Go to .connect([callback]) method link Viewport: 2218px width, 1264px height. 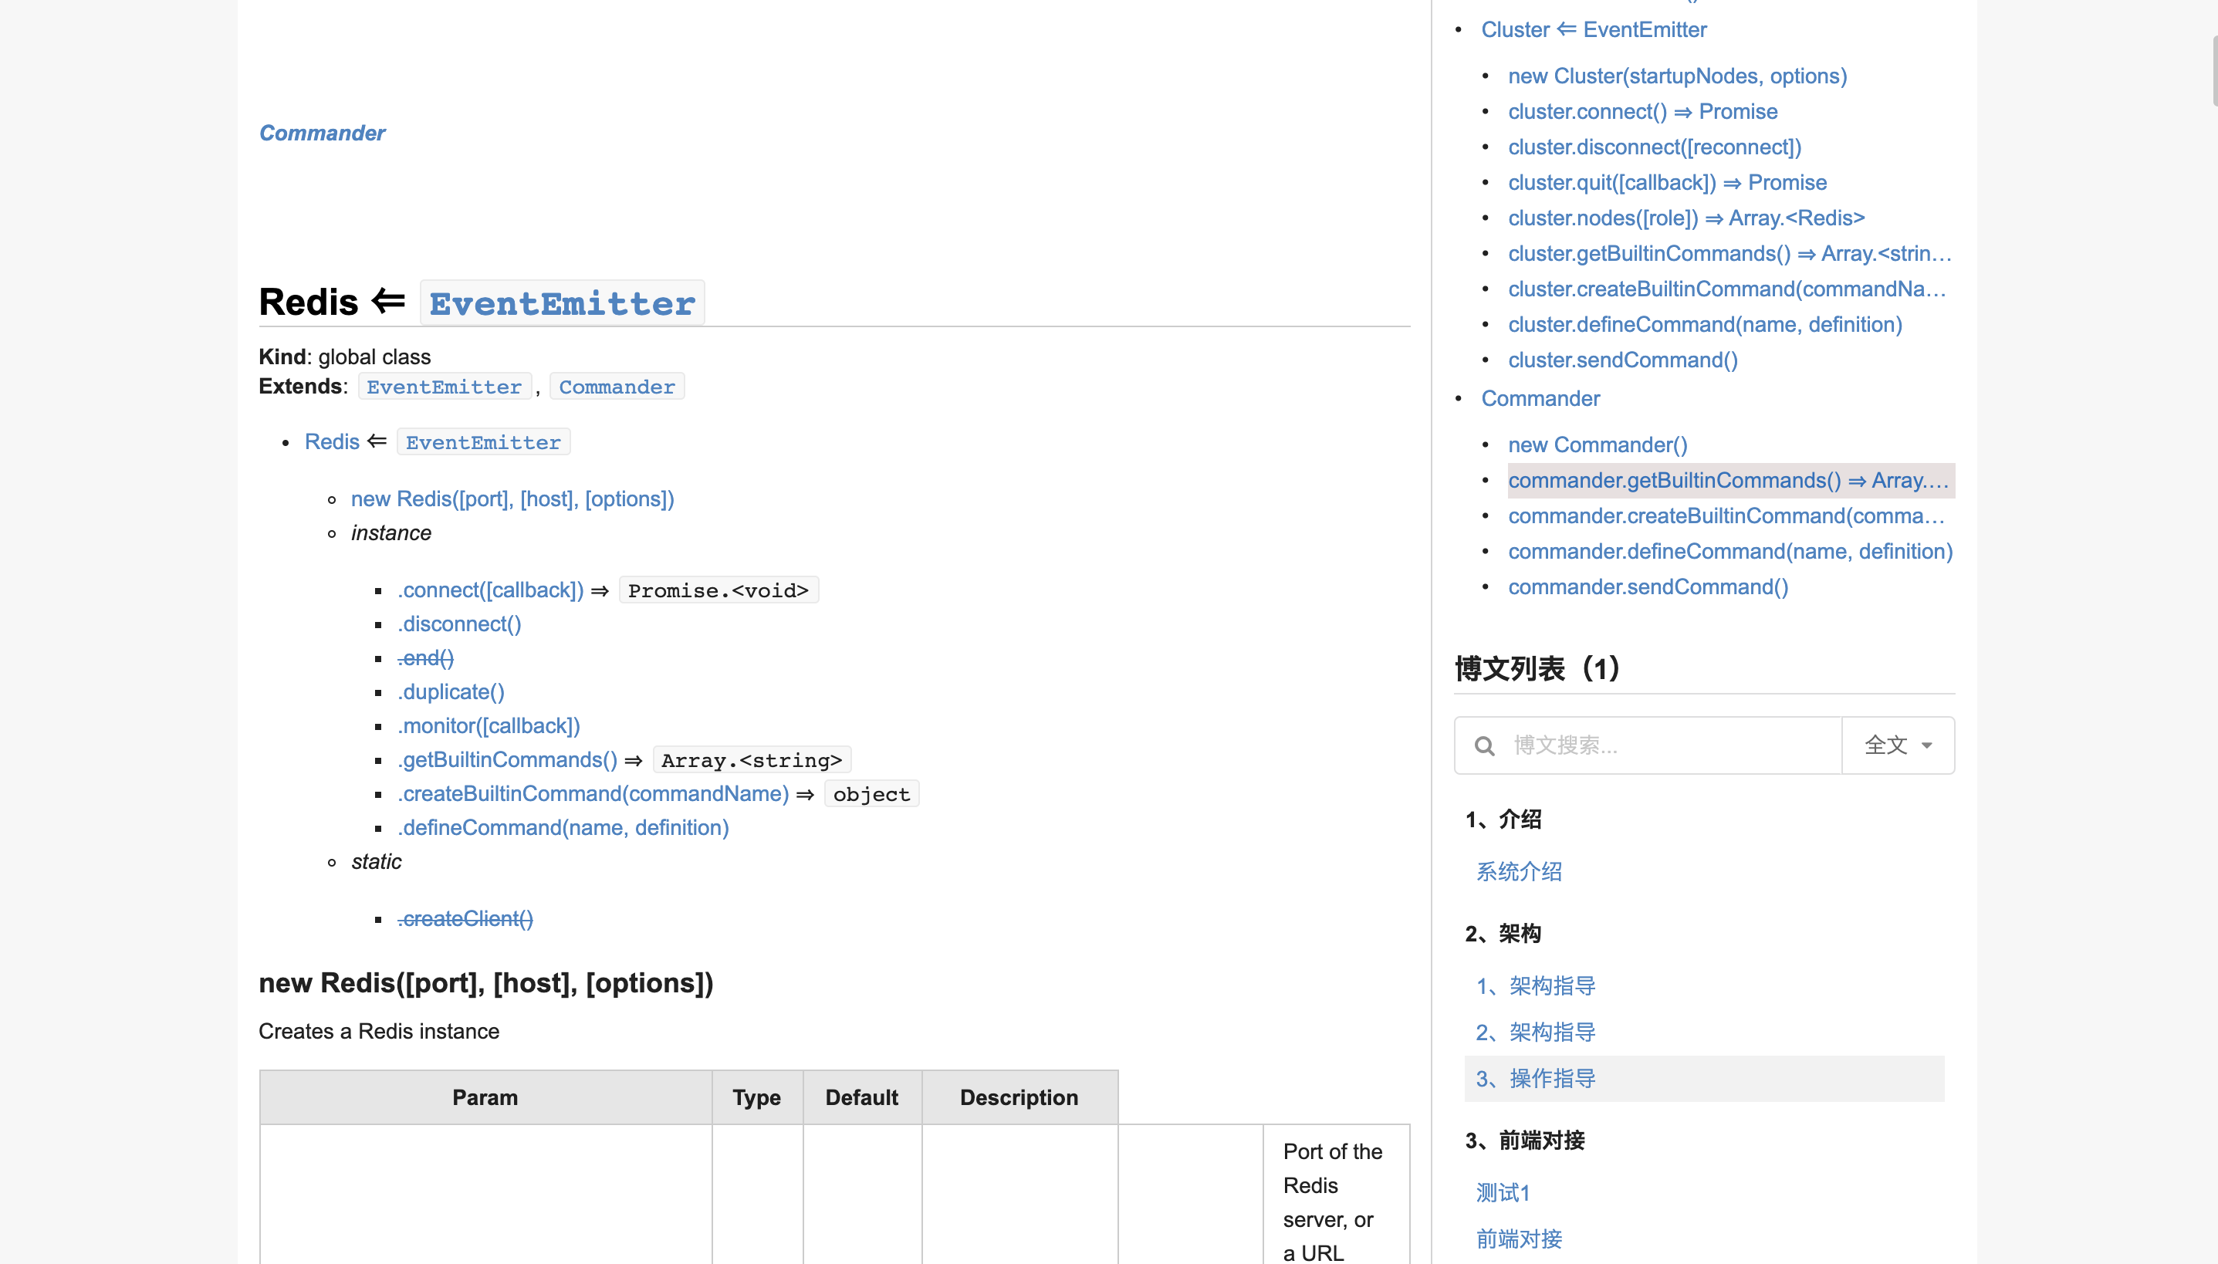pyautogui.click(x=491, y=590)
